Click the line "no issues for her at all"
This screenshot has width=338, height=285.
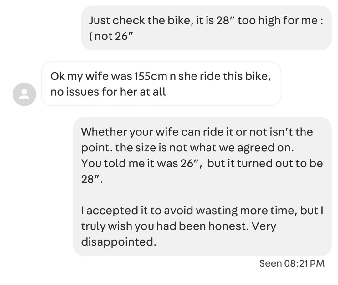pos(108,92)
